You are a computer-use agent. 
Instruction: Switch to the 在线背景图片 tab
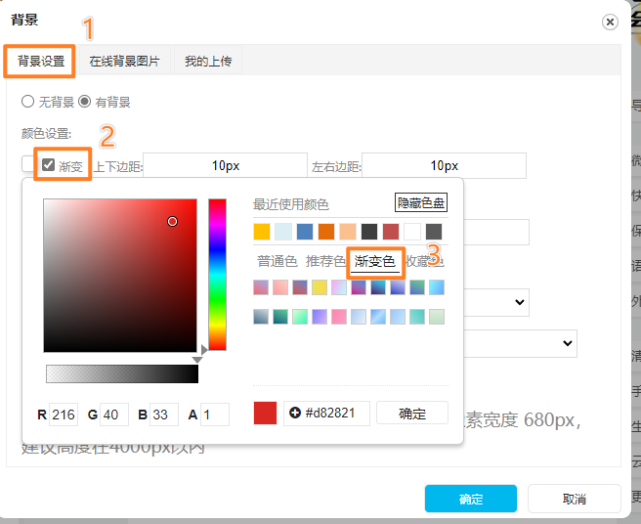click(x=124, y=62)
